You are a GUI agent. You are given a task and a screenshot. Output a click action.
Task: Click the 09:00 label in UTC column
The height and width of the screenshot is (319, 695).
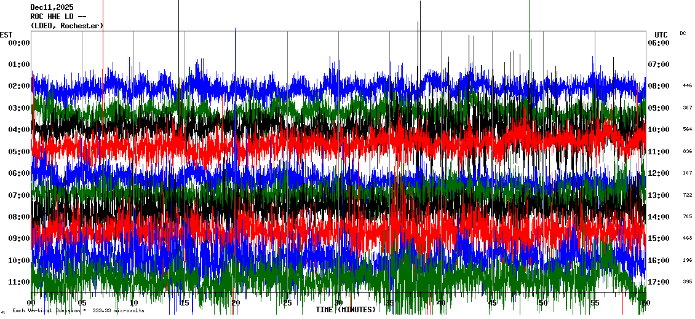(659, 108)
